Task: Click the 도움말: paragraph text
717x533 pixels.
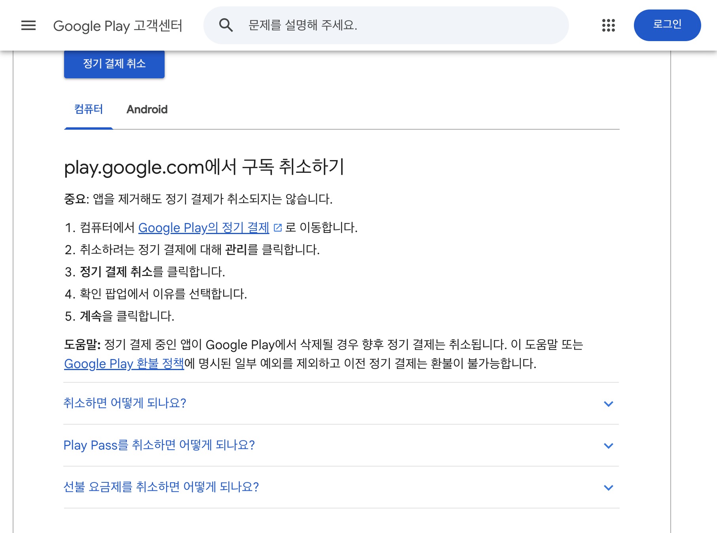Action: (x=324, y=354)
